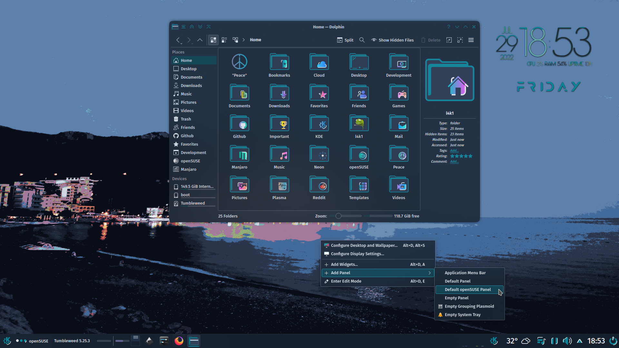The width and height of the screenshot is (619, 348).
Task: Toggle Split view in Dolphin
Action: tap(345, 40)
